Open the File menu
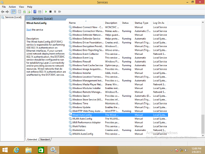205x154 pixels. (x=4, y=7)
